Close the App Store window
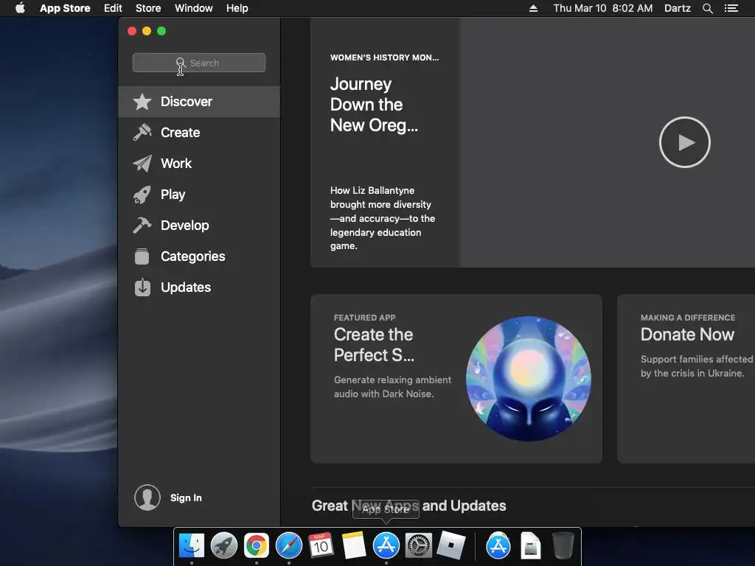755x566 pixels. pos(132,31)
